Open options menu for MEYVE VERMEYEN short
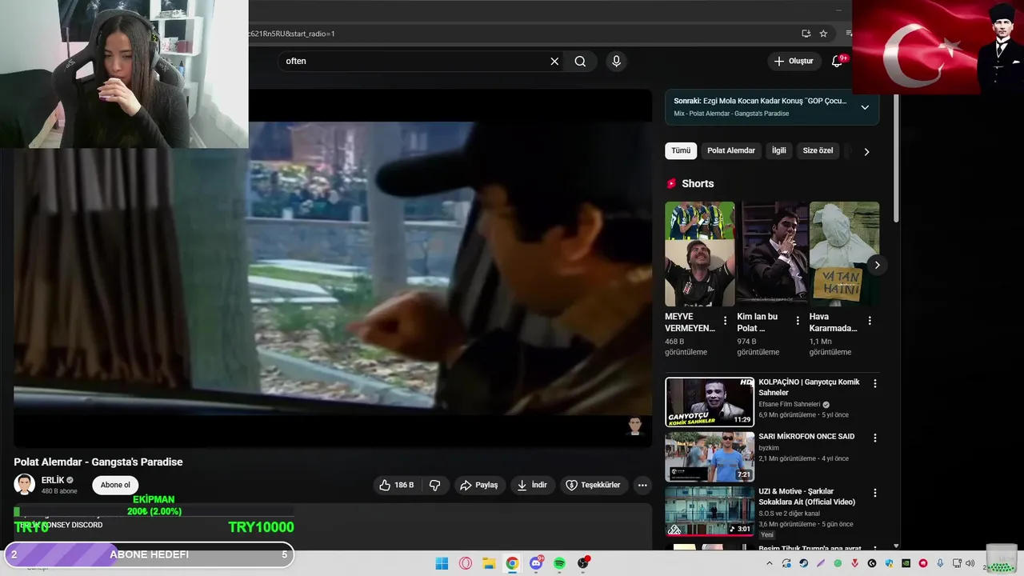The image size is (1024, 576). (x=726, y=321)
